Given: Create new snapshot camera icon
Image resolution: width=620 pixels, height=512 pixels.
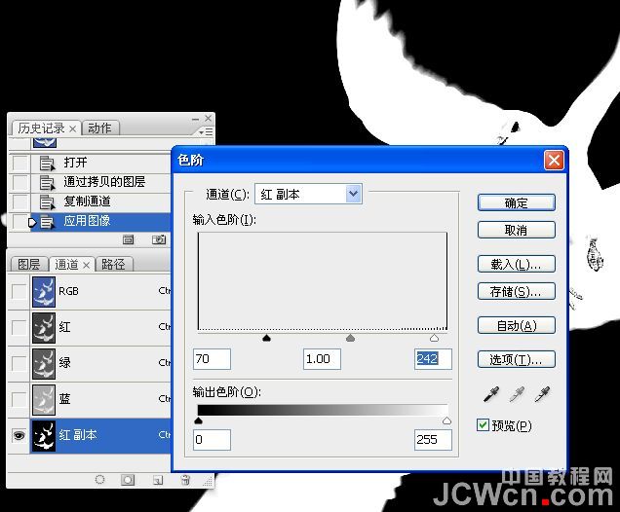Looking at the screenshot, I should click(159, 239).
